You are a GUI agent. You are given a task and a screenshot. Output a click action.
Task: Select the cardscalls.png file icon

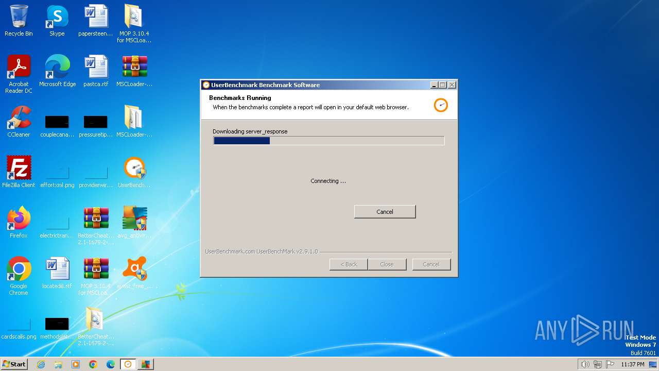pos(19,328)
